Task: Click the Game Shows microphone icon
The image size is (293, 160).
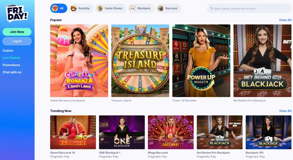Action: tap(100, 8)
